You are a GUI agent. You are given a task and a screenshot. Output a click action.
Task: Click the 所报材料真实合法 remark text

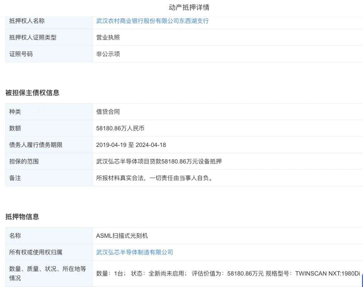click(x=154, y=178)
